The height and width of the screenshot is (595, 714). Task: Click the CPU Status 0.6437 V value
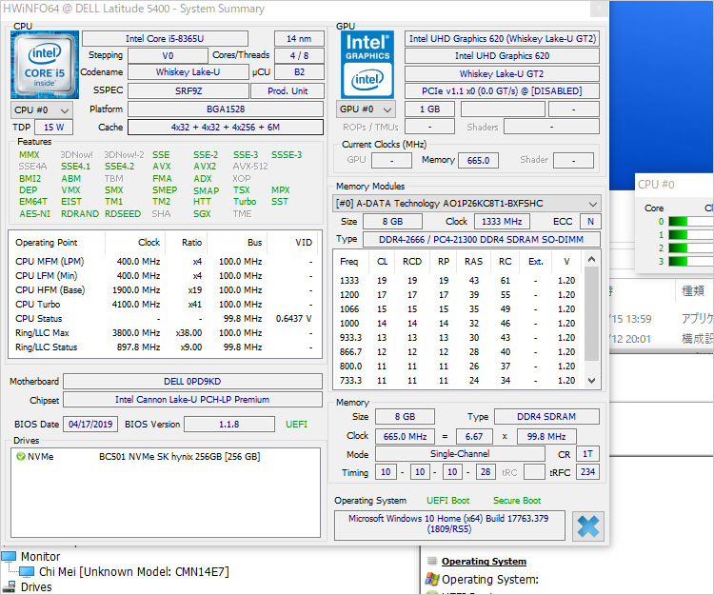[x=294, y=319]
